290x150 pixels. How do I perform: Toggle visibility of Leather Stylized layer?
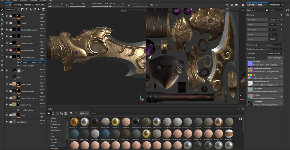(7, 43)
